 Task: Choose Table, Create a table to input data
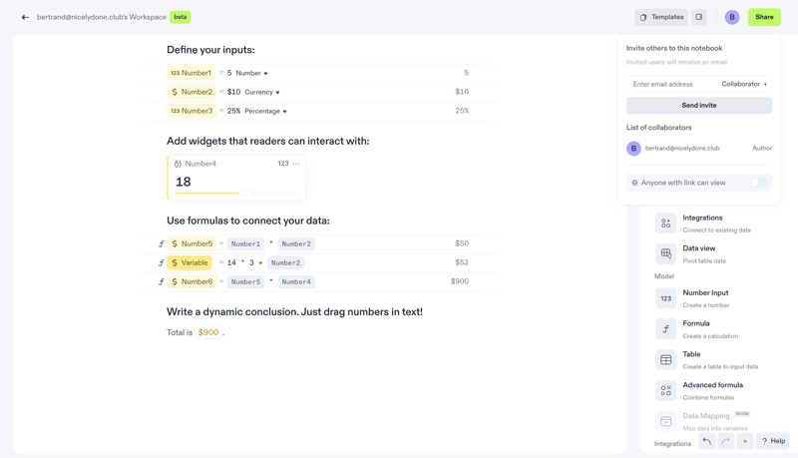click(715, 360)
